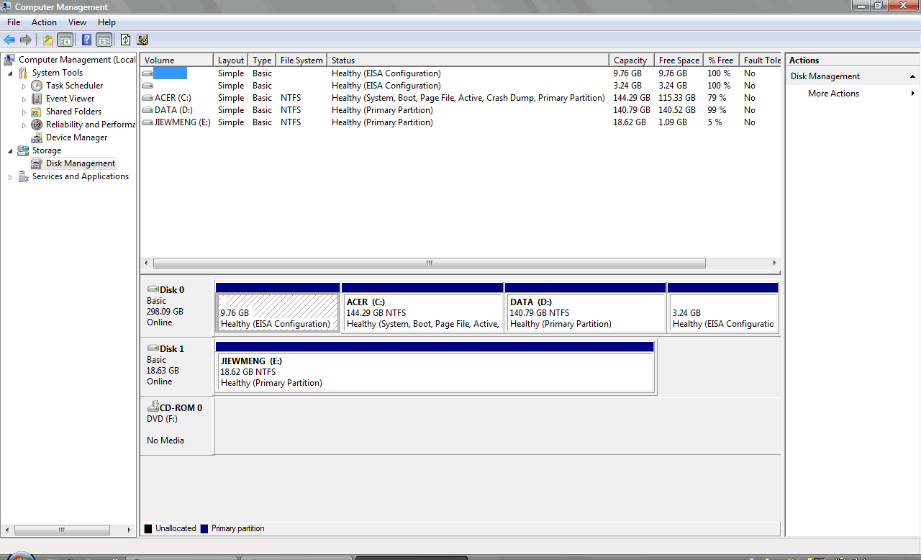This screenshot has width=921, height=560.
Task: Select the DATA (D:) partition block on Disk 0
Action: (585, 313)
